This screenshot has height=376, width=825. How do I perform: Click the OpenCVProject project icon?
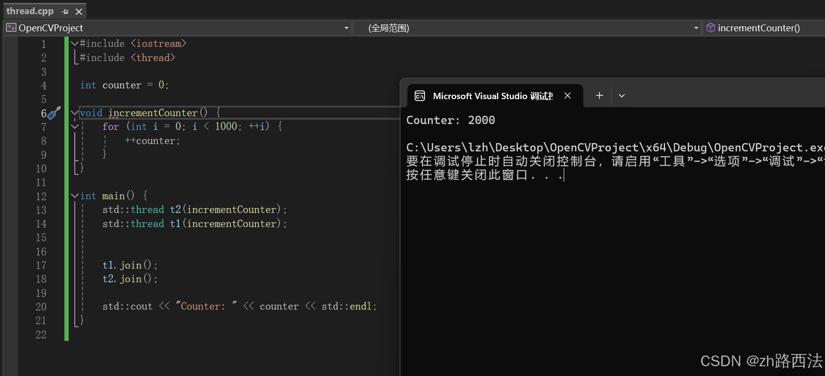point(11,28)
